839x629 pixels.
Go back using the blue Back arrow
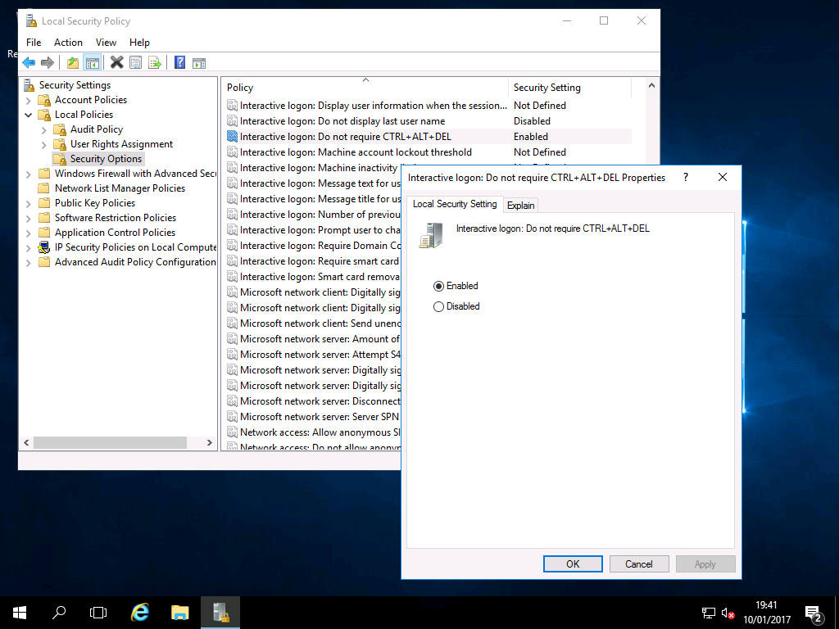29,63
